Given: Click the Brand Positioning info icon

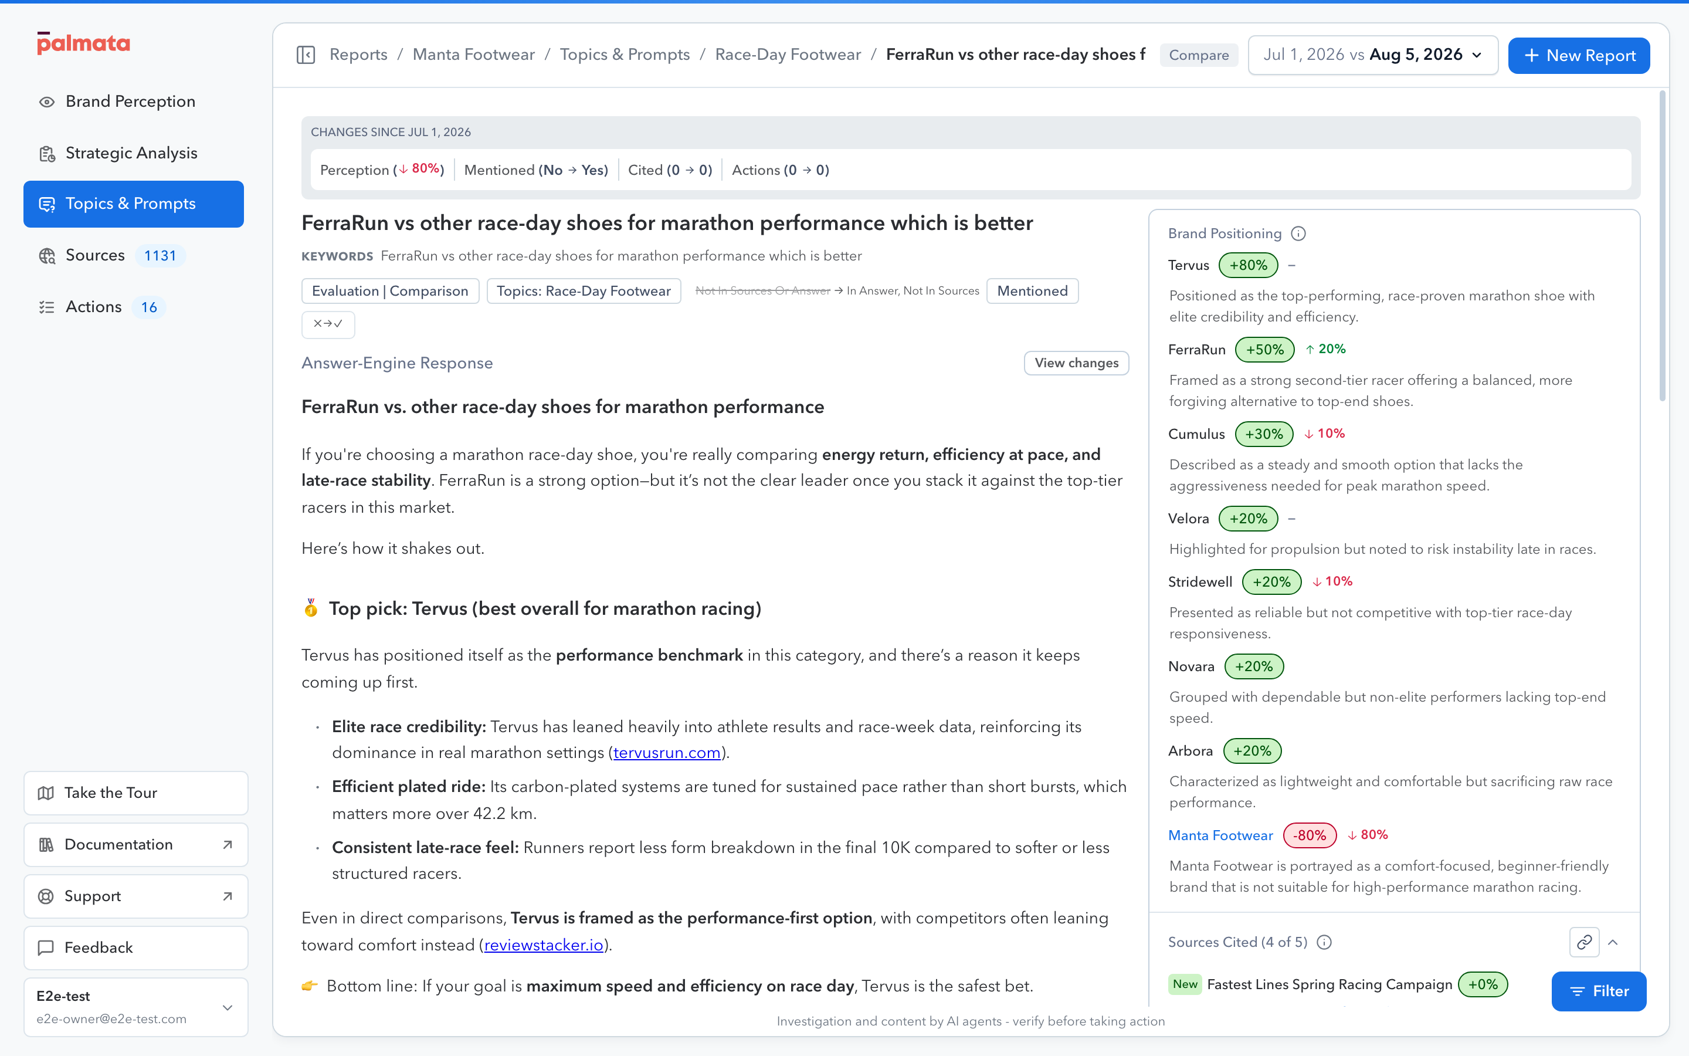Looking at the screenshot, I should pos(1298,233).
